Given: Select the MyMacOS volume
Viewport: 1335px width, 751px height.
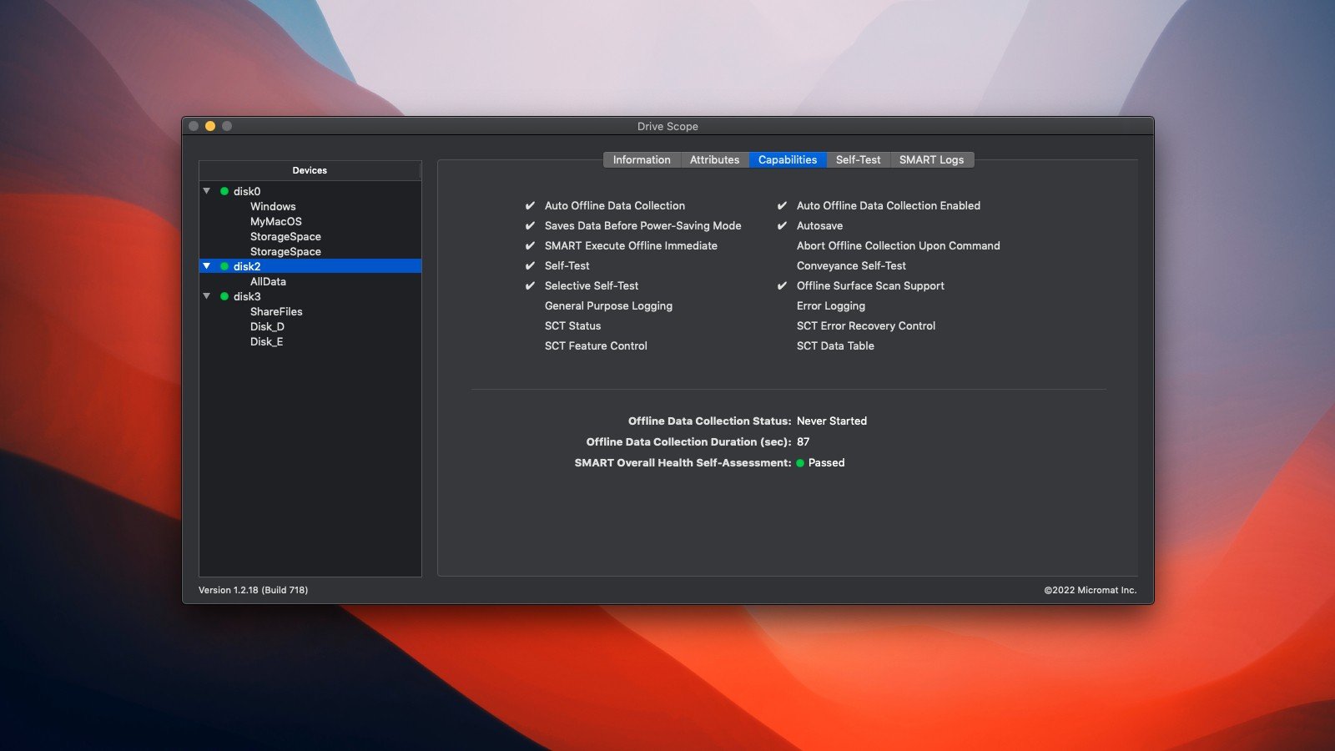Looking at the screenshot, I should coord(276,221).
